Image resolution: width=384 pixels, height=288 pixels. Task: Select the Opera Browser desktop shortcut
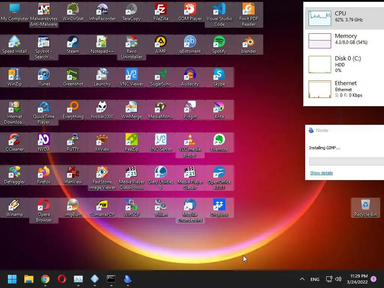43,210
